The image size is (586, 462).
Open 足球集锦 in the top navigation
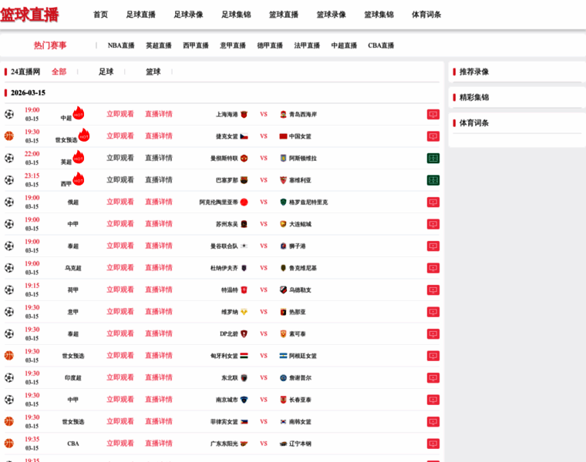236,15
